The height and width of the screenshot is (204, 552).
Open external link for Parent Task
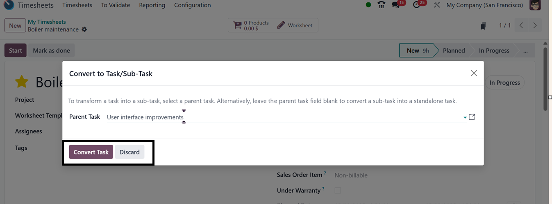[472, 117]
